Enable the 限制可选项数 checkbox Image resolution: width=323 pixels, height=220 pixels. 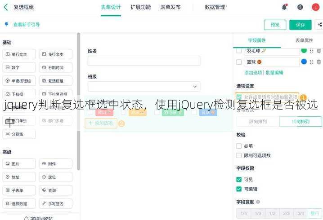point(239,155)
